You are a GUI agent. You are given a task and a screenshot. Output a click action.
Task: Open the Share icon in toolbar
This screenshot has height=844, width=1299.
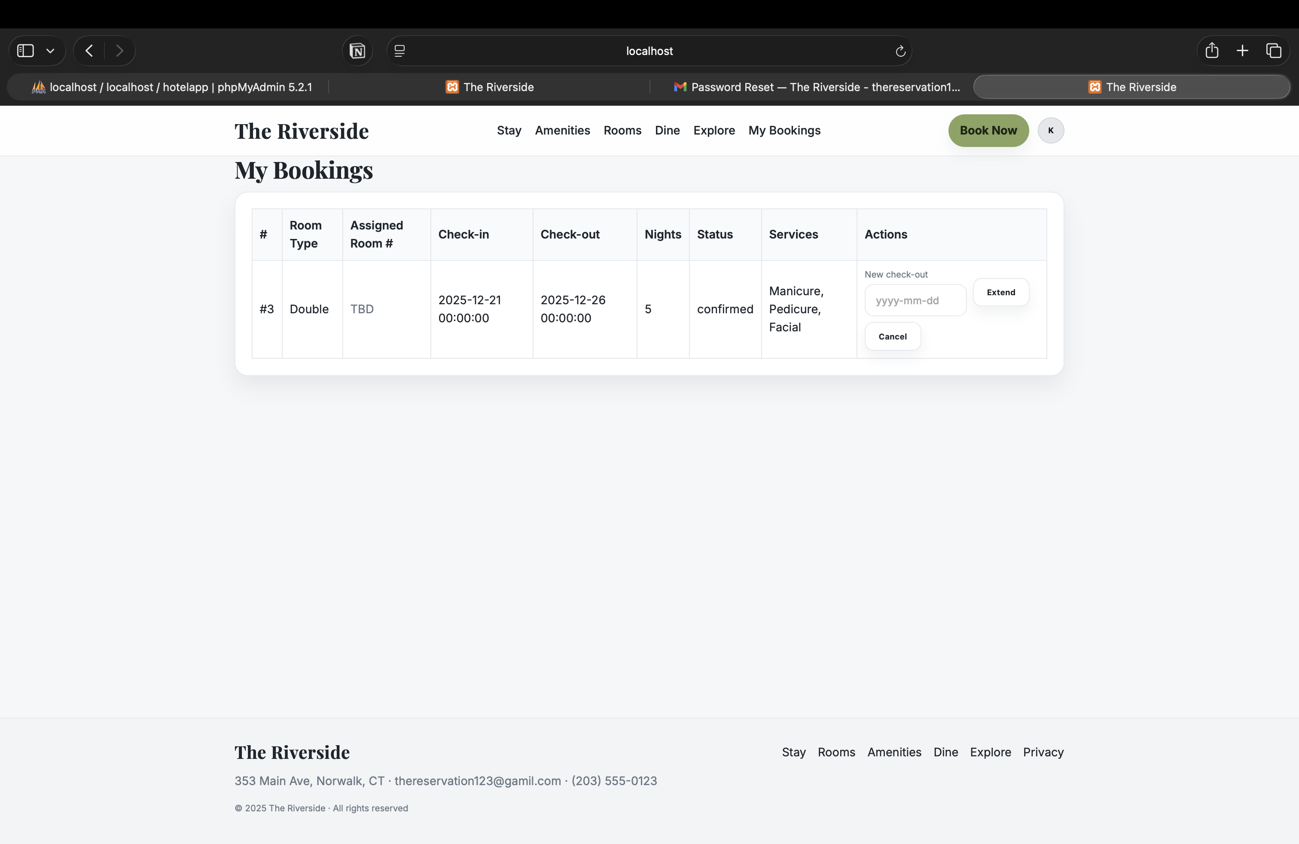coord(1212,50)
